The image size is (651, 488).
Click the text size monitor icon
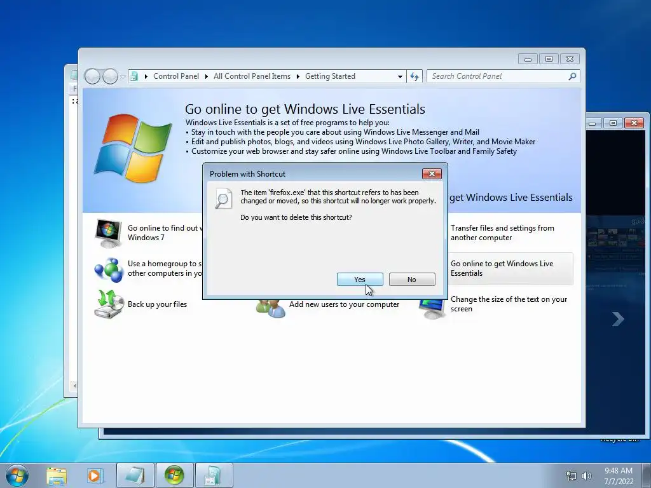pos(432,309)
